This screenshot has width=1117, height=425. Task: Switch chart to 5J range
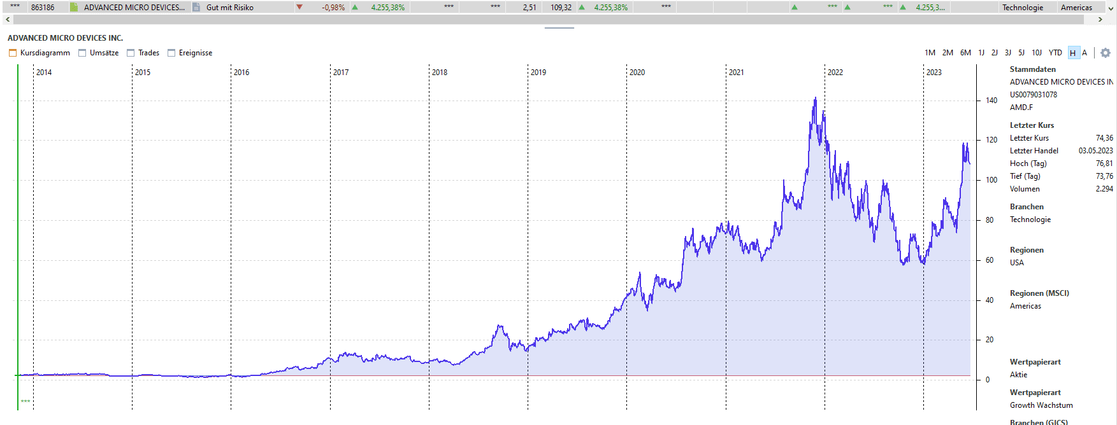pyautogui.click(x=1021, y=53)
